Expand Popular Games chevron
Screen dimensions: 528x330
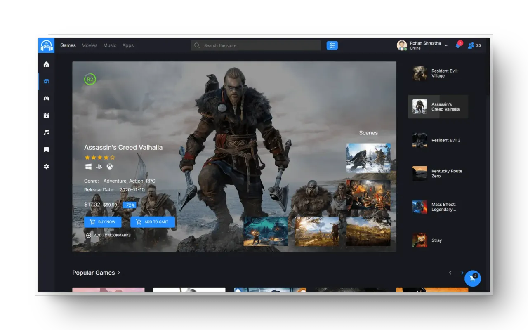pos(119,273)
